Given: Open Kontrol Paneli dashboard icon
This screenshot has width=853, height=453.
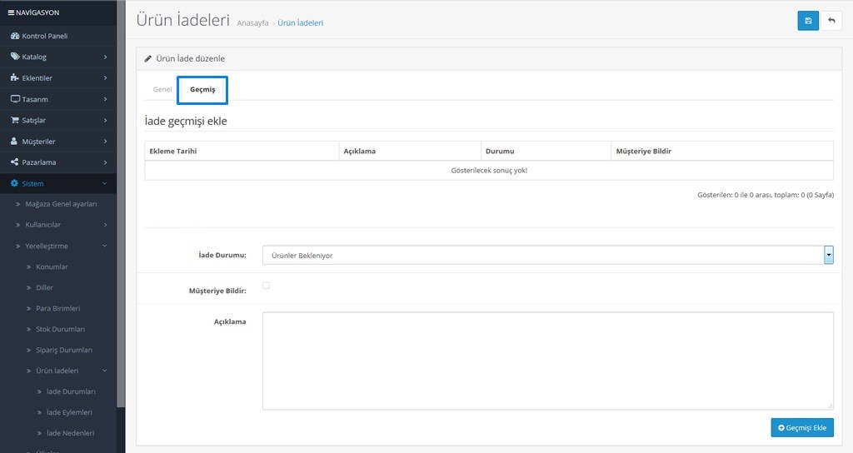Looking at the screenshot, I should point(15,37).
